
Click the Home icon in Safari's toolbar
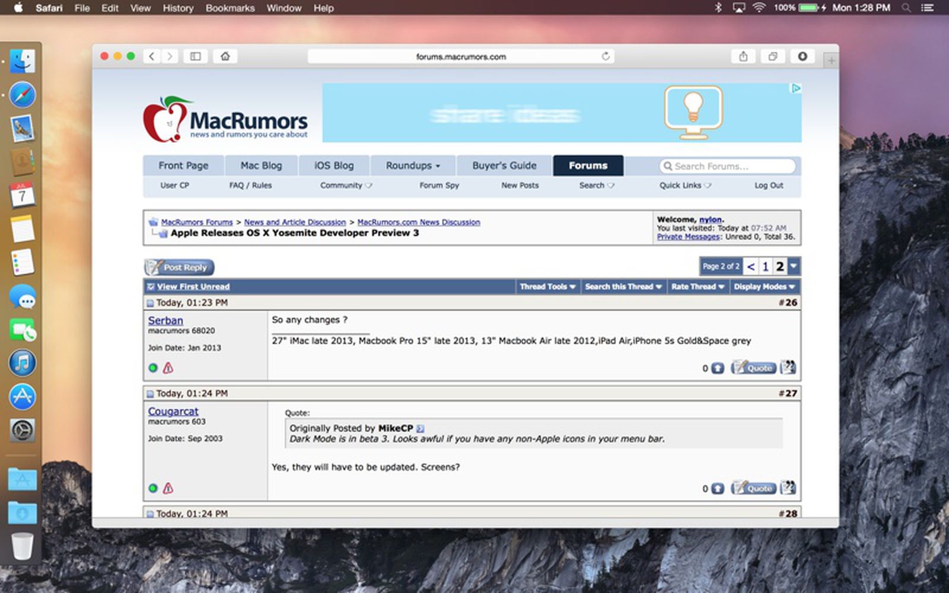tap(225, 56)
